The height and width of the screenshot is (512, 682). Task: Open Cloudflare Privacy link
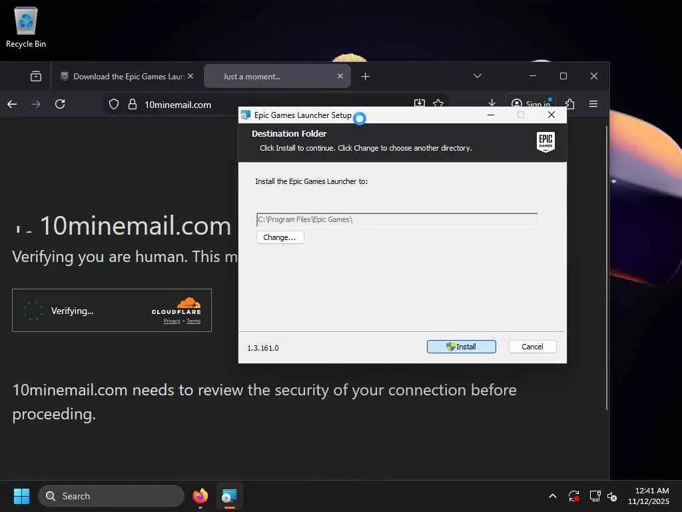click(x=172, y=321)
